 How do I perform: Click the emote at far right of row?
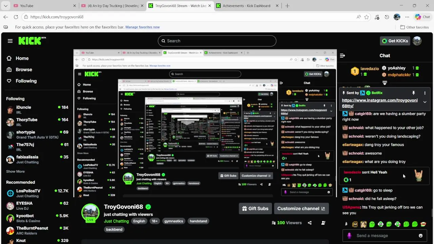[423, 224]
